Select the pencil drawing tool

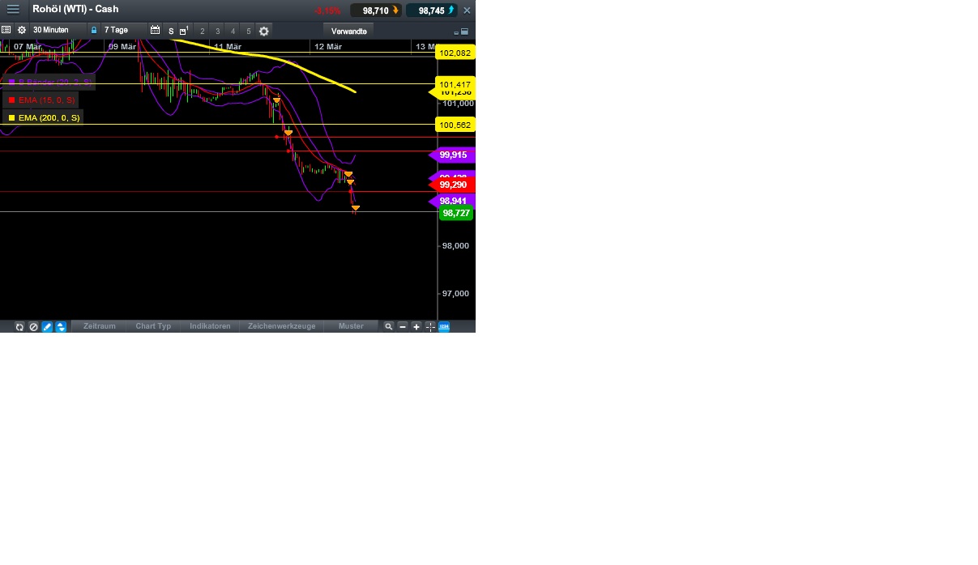click(47, 327)
